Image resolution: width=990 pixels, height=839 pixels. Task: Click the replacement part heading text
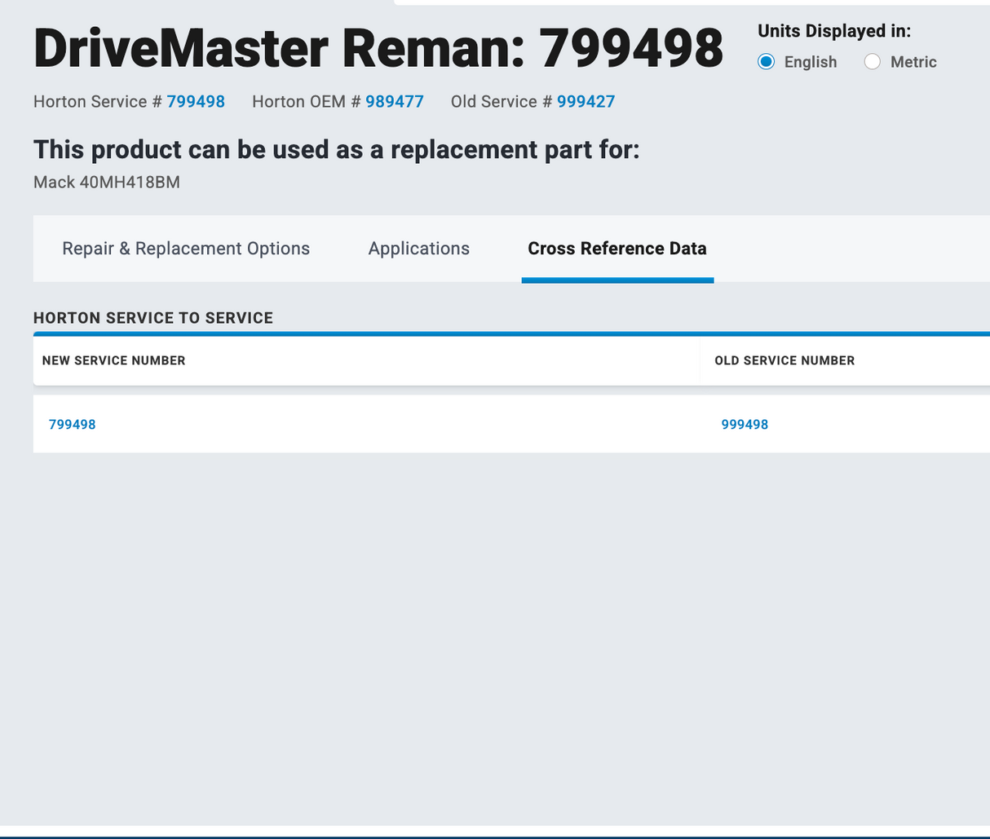tap(336, 150)
